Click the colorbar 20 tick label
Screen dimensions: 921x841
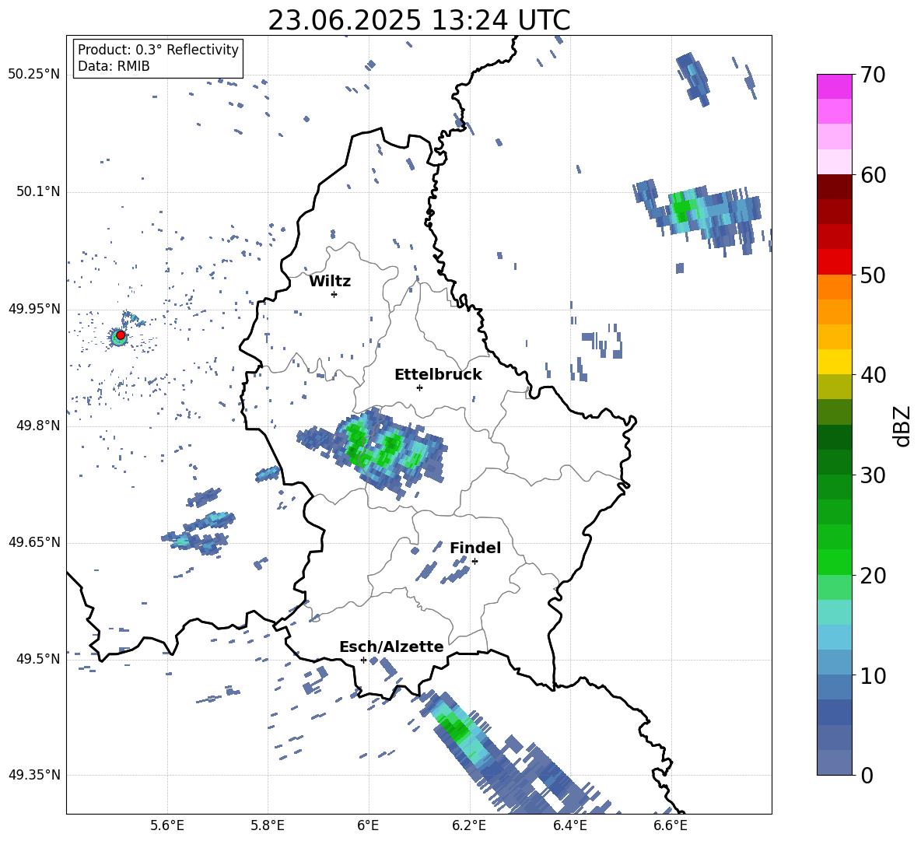tap(873, 575)
